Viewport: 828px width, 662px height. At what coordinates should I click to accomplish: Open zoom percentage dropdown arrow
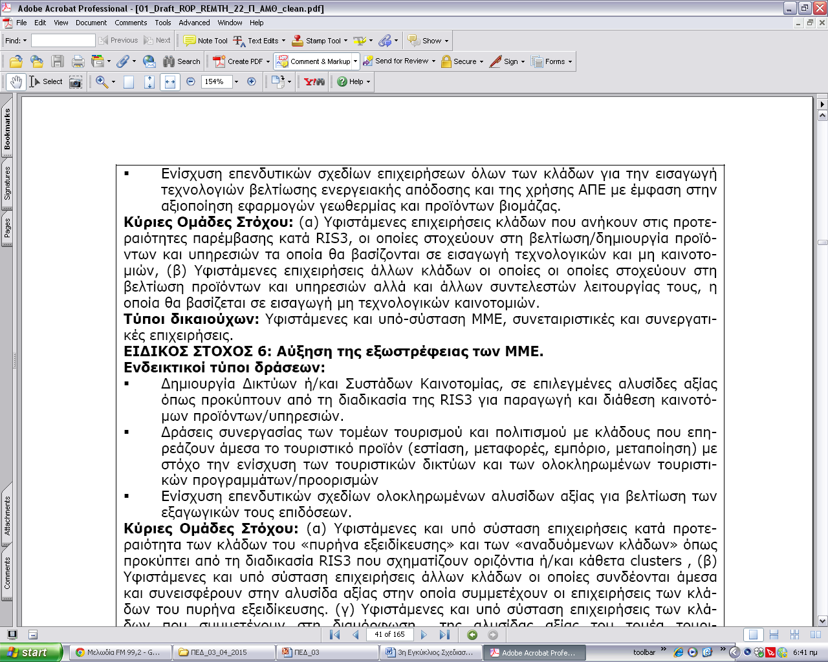point(236,81)
